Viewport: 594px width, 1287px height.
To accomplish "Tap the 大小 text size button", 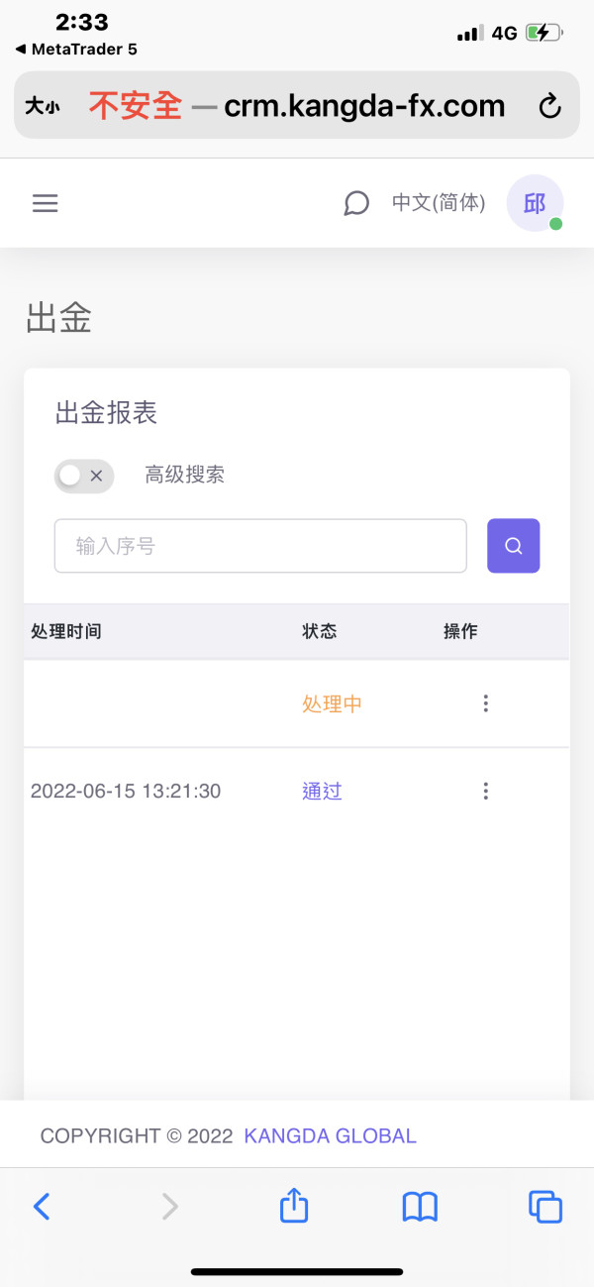I will [x=43, y=107].
